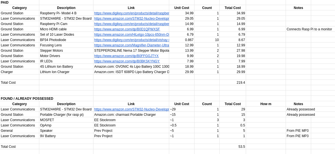
Task: Follow the Focusing Lens Amazon link
Action: click(131, 45)
